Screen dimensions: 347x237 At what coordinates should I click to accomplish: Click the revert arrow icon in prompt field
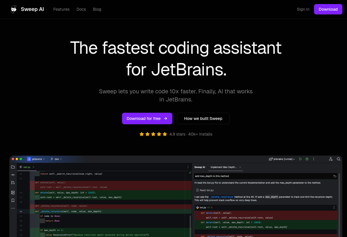tap(335, 176)
